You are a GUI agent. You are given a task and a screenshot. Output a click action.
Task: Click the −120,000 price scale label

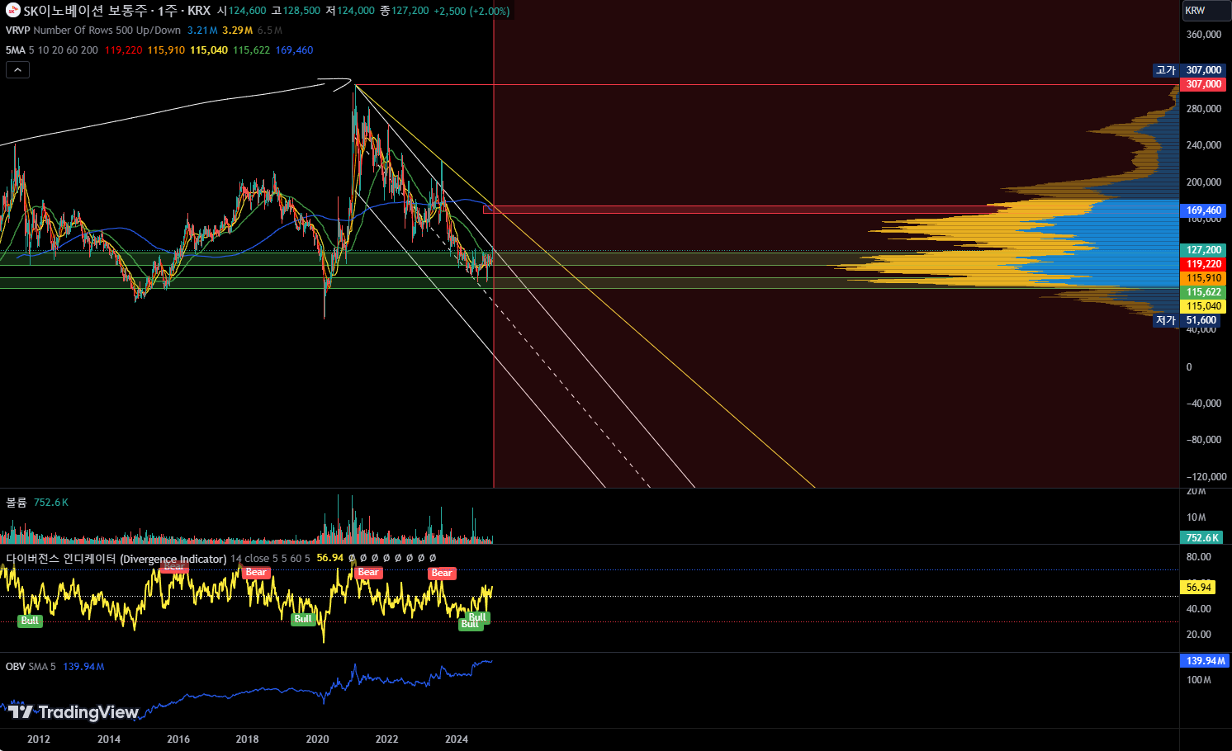(x=1206, y=477)
